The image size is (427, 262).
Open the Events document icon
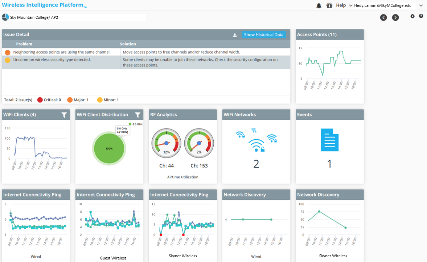tap(329, 140)
